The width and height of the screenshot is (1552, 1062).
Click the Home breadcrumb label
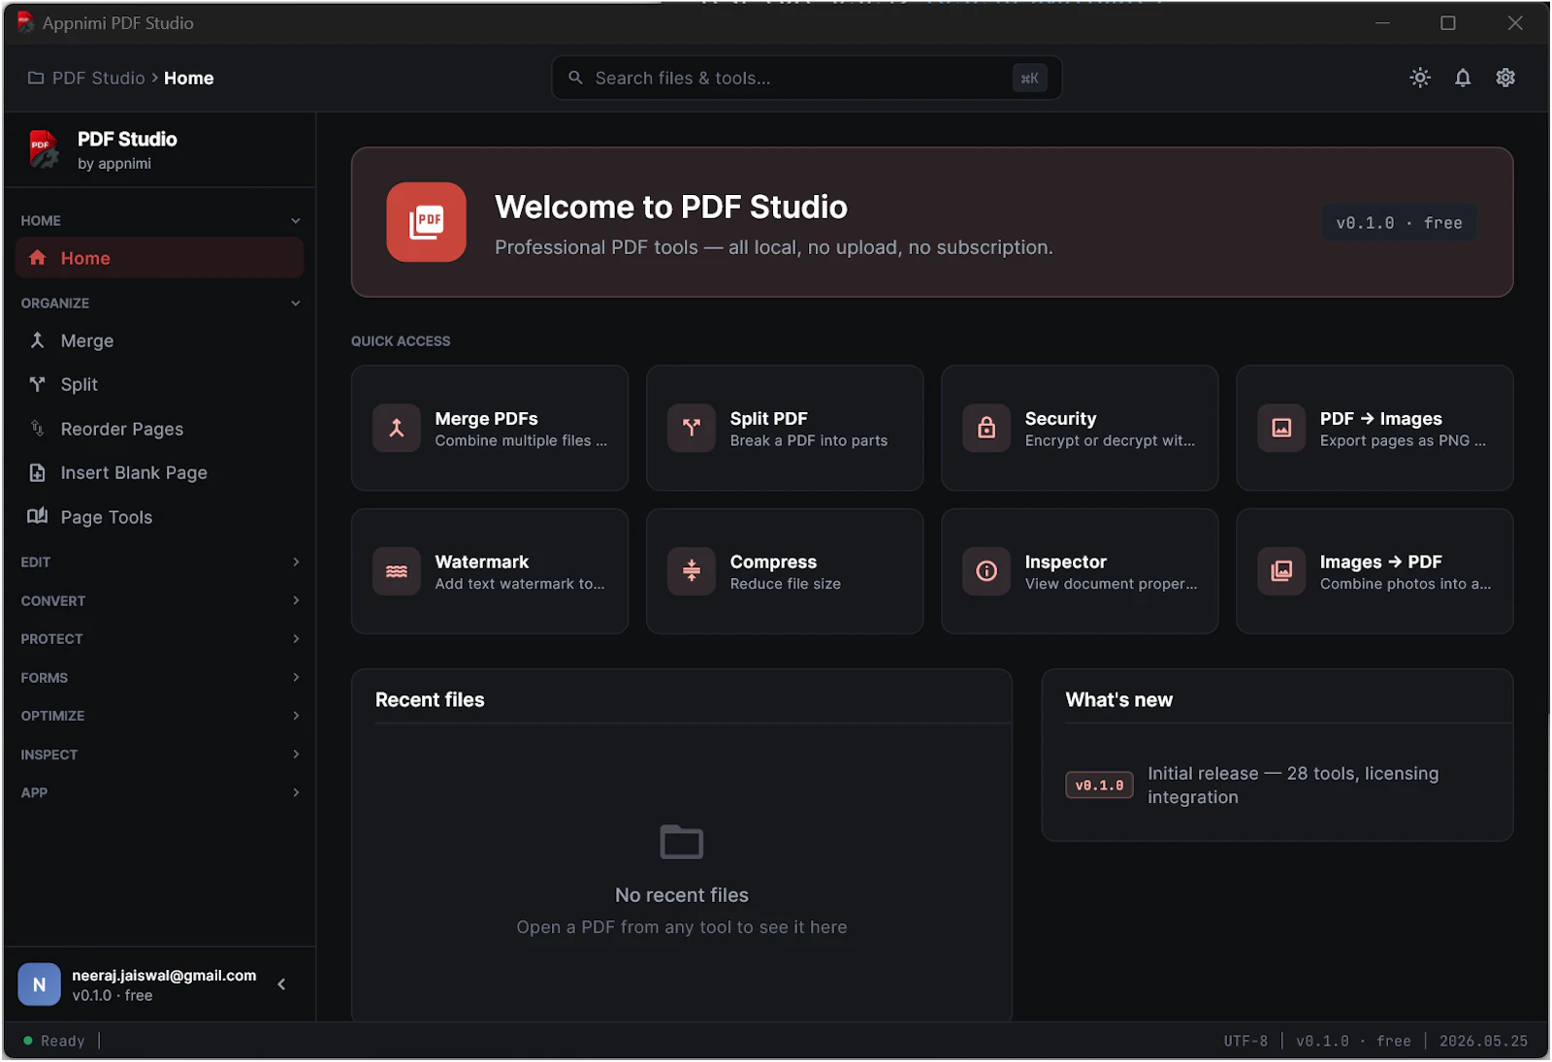[x=188, y=78]
